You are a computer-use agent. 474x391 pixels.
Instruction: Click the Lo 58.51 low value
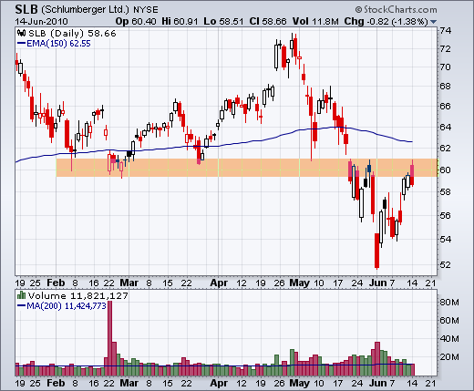pyautogui.click(x=223, y=22)
